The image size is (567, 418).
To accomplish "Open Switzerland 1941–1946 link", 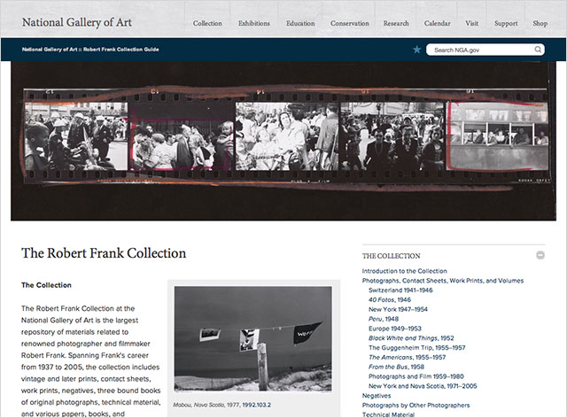I will pyautogui.click(x=400, y=290).
